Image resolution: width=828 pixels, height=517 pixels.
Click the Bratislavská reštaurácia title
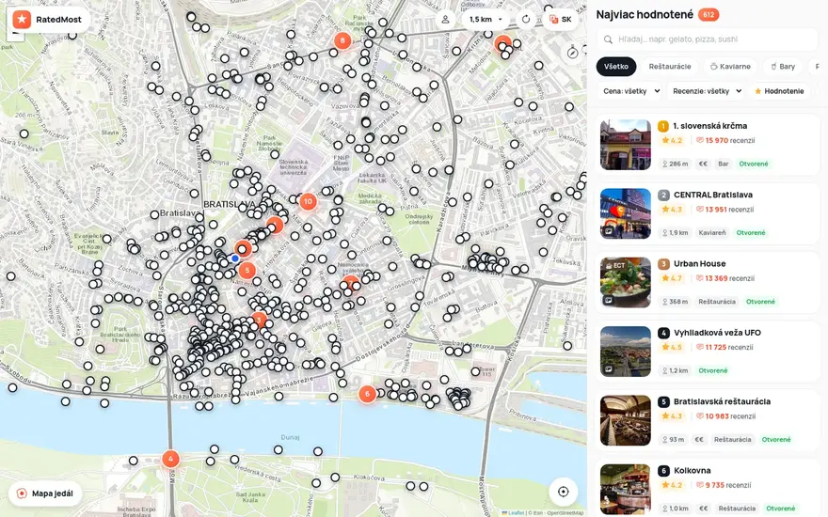(x=722, y=402)
